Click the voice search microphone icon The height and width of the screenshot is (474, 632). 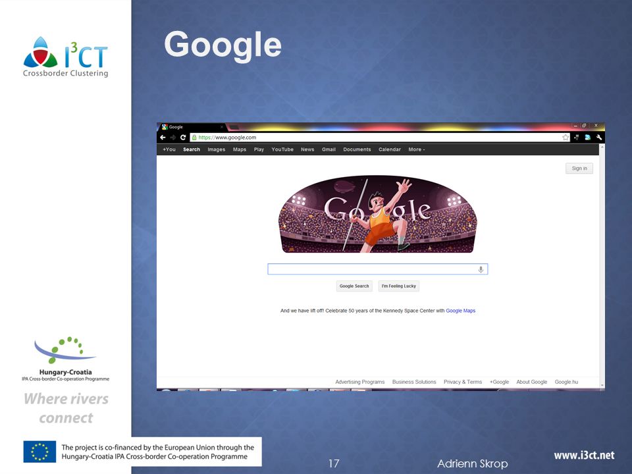tap(481, 269)
